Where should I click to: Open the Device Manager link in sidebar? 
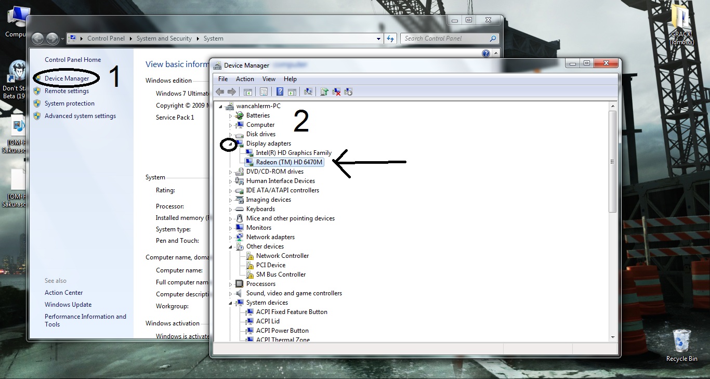click(x=67, y=79)
